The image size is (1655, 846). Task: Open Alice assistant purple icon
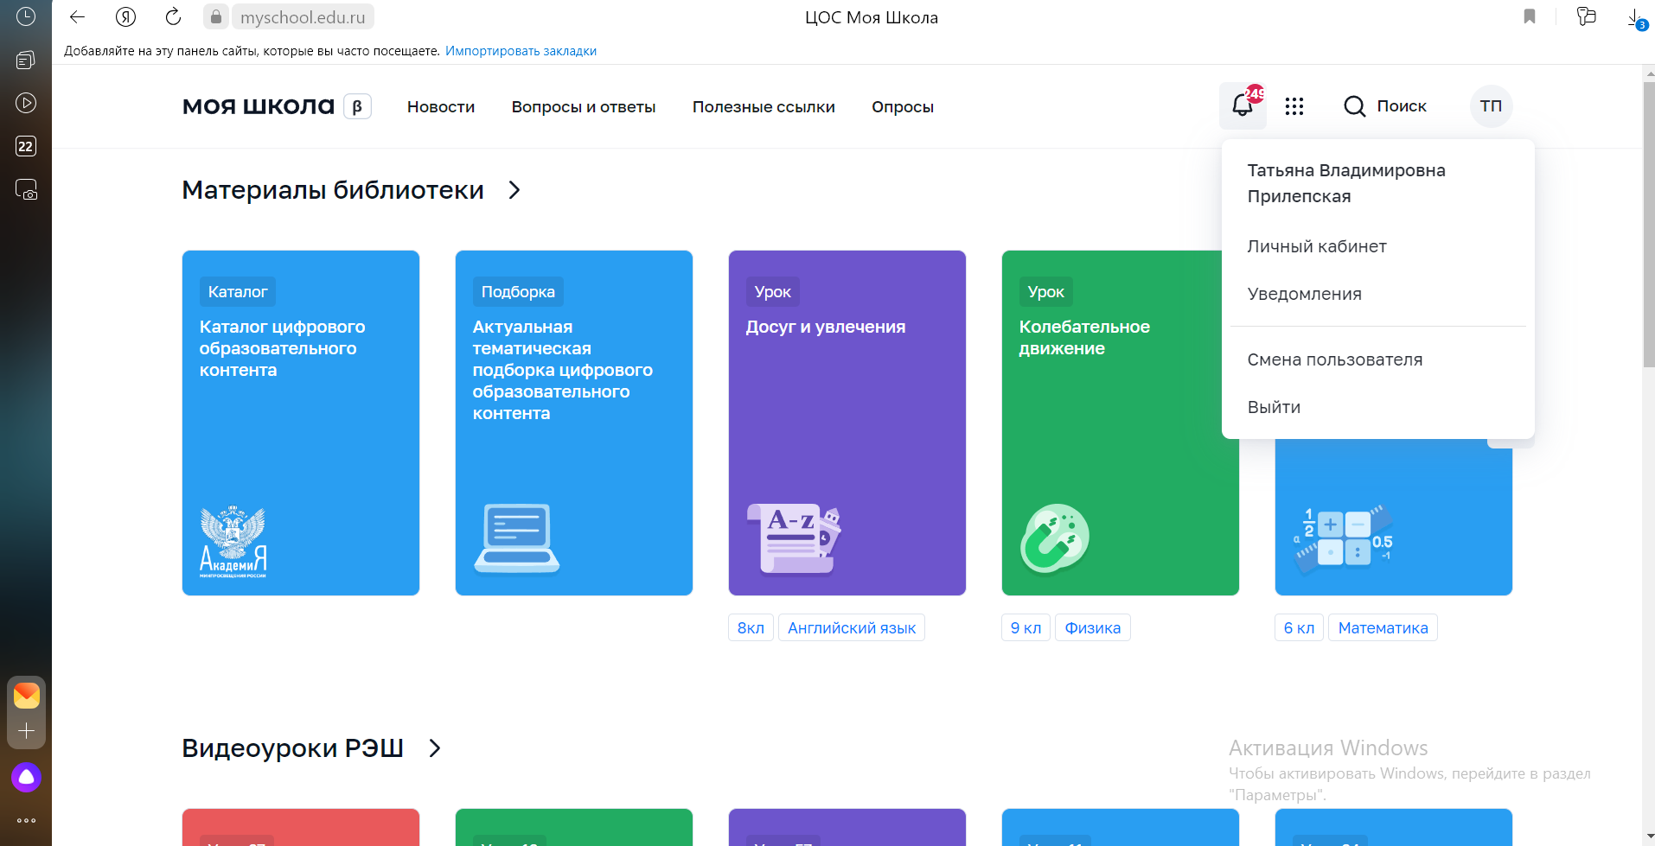26,778
